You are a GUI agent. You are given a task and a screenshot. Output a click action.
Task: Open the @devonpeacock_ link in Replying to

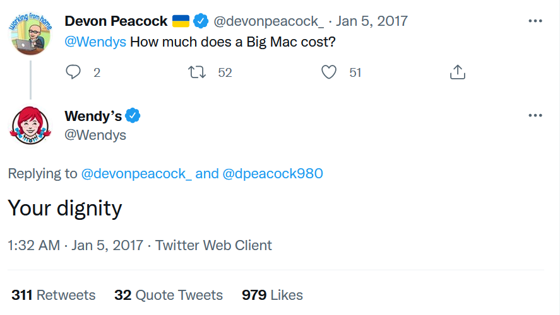click(136, 174)
